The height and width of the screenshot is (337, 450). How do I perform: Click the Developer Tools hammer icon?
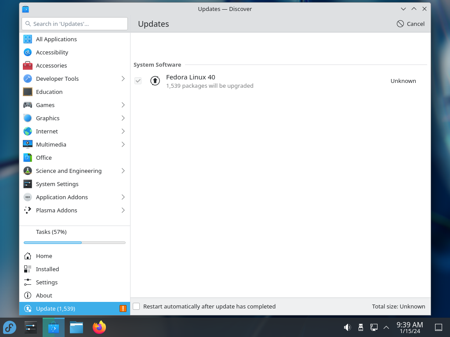point(28,79)
